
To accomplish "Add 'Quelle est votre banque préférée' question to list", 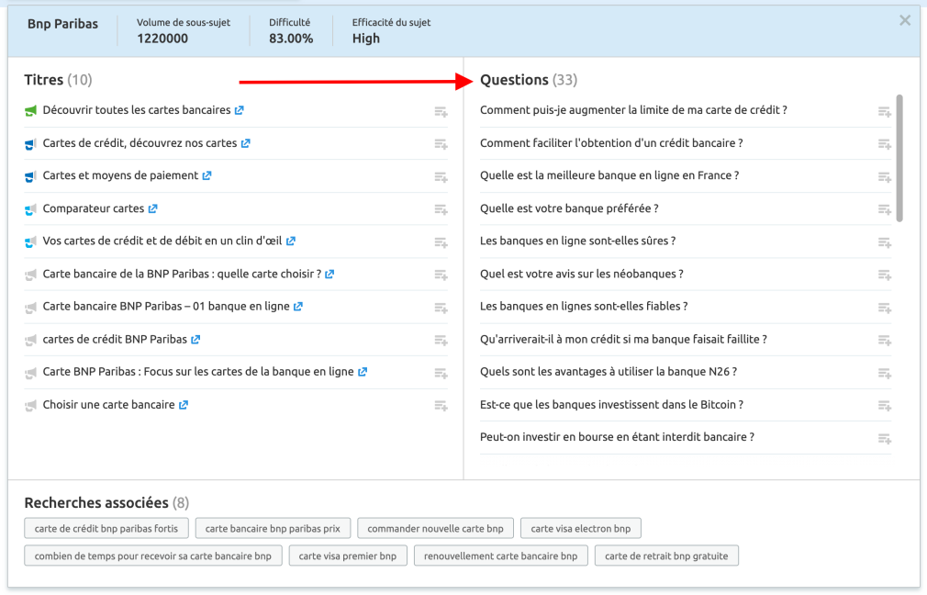I will pyautogui.click(x=885, y=210).
